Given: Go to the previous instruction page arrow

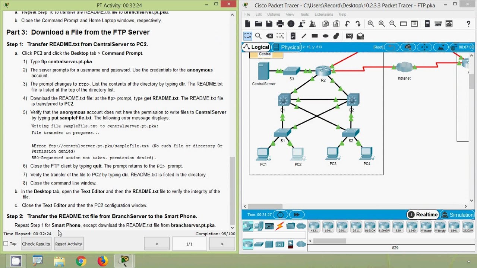Looking at the screenshot, I should [157, 244].
